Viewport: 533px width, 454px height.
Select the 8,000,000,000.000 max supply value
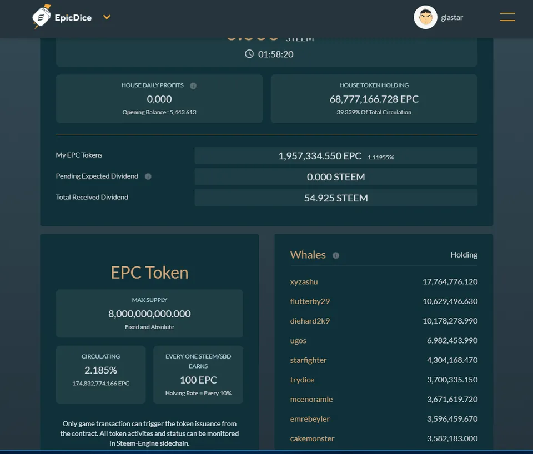pyautogui.click(x=149, y=314)
